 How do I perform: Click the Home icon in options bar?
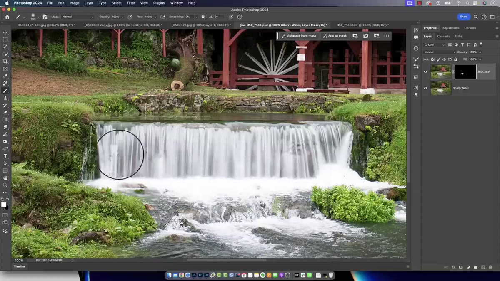click(7, 17)
